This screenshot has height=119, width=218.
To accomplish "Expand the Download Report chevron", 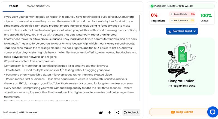I will click(195, 31).
